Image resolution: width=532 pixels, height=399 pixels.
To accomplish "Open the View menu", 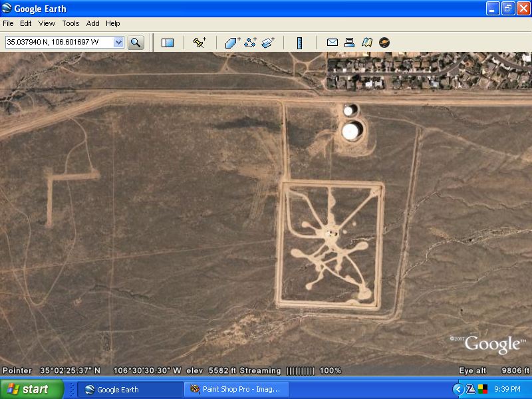I will pyautogui.click(x=47, y=23).
